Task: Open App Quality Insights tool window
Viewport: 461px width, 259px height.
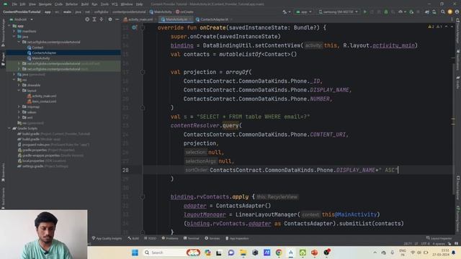Action: (107, 238)
